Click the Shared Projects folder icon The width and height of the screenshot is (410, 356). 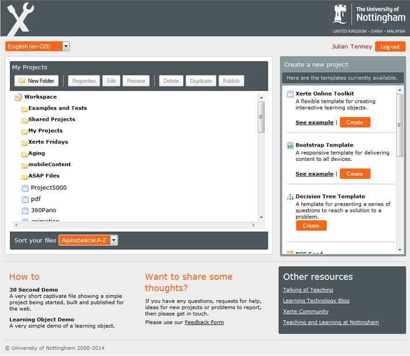(25, 120)
